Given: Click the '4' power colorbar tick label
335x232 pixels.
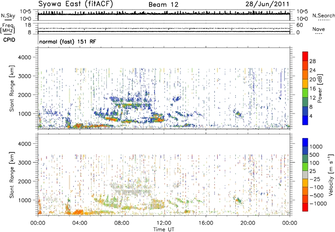Looking at the screenshot, I should [311, 116].
